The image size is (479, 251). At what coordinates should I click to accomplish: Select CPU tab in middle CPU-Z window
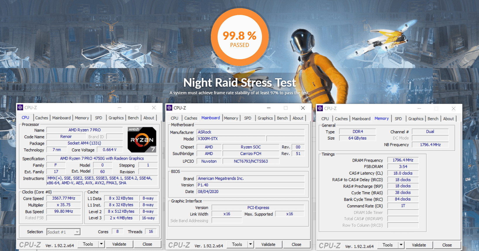(175, 118)
